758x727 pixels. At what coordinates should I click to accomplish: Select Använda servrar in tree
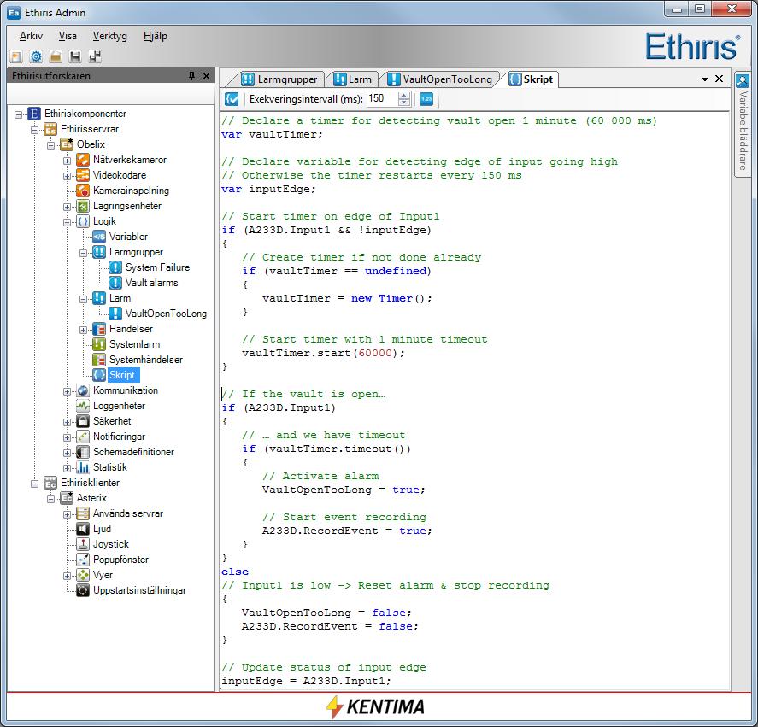(128, 513)
